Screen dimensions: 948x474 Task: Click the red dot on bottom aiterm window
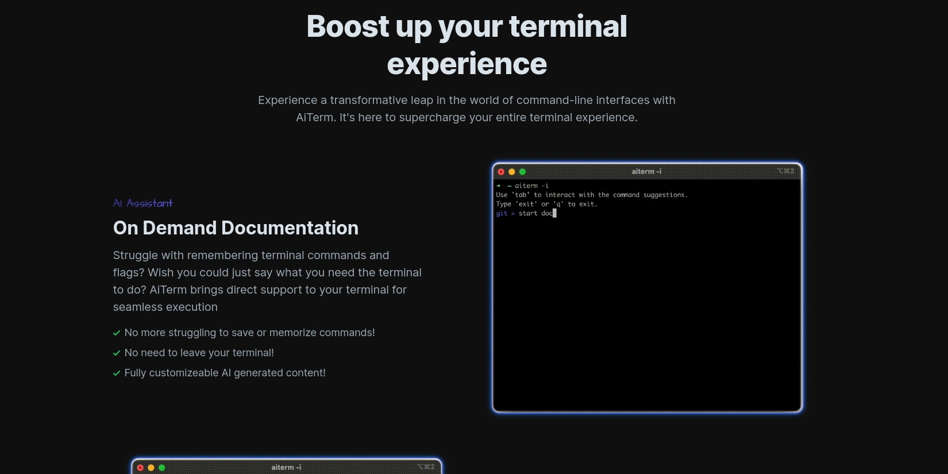coord(140,468)
